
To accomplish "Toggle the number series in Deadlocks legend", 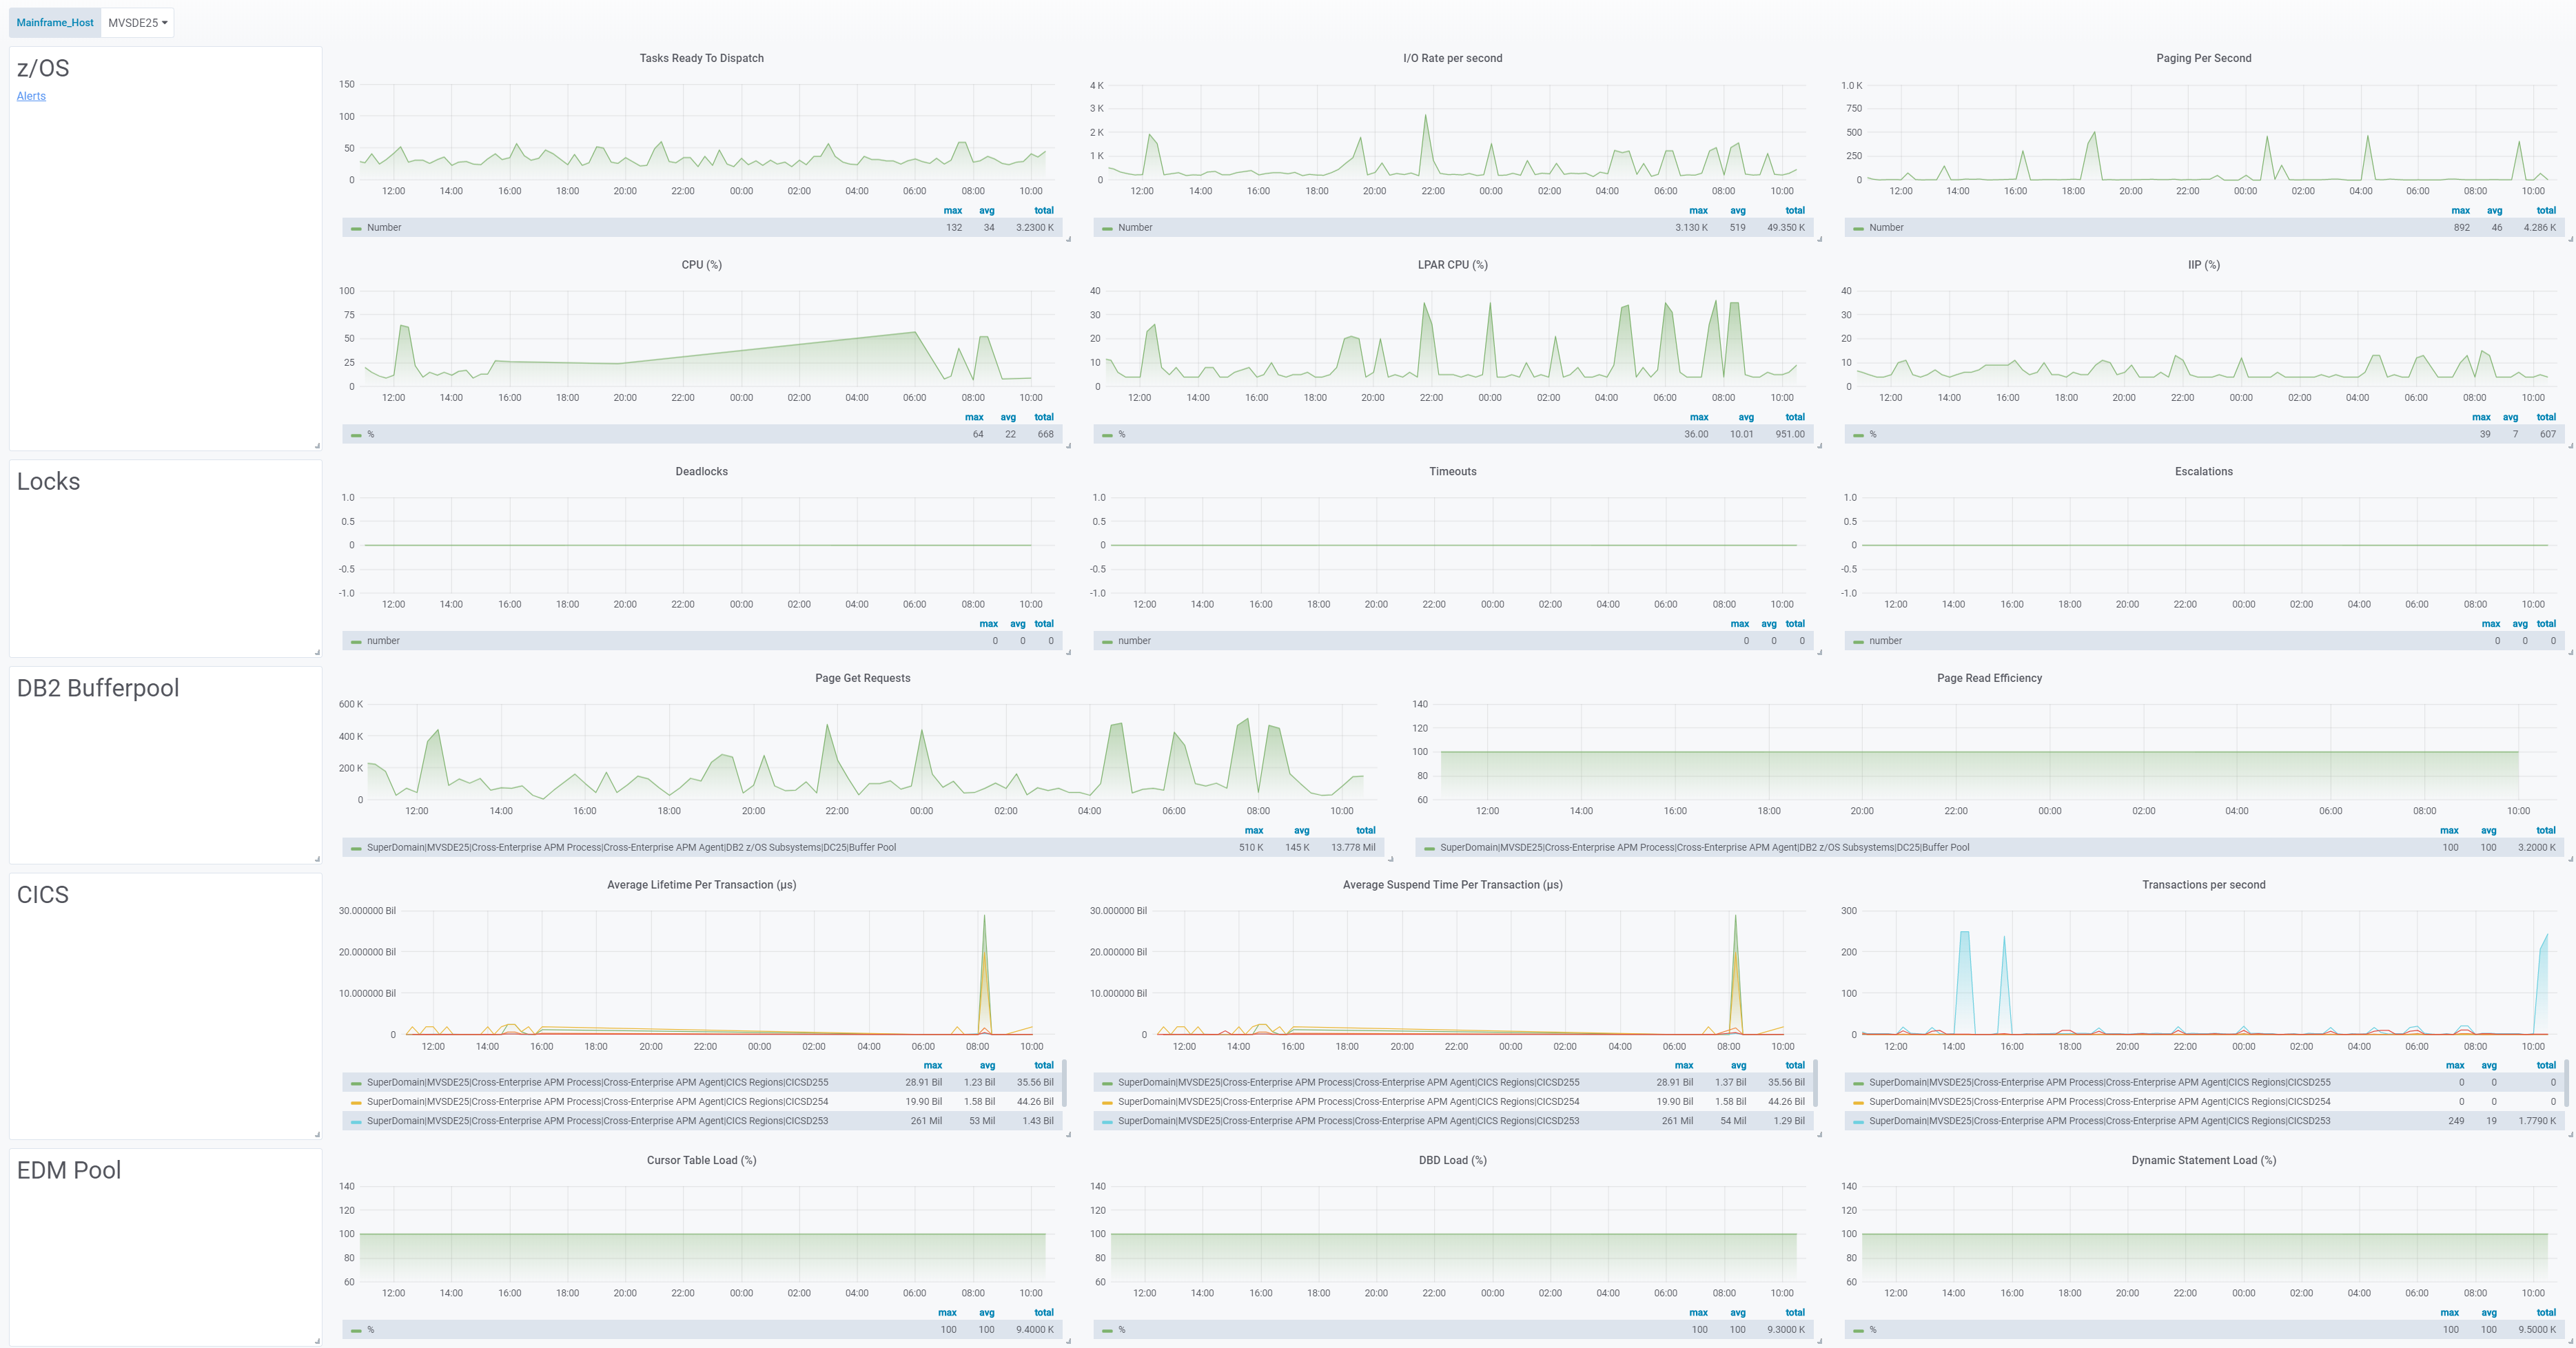I will coord(383,641).
